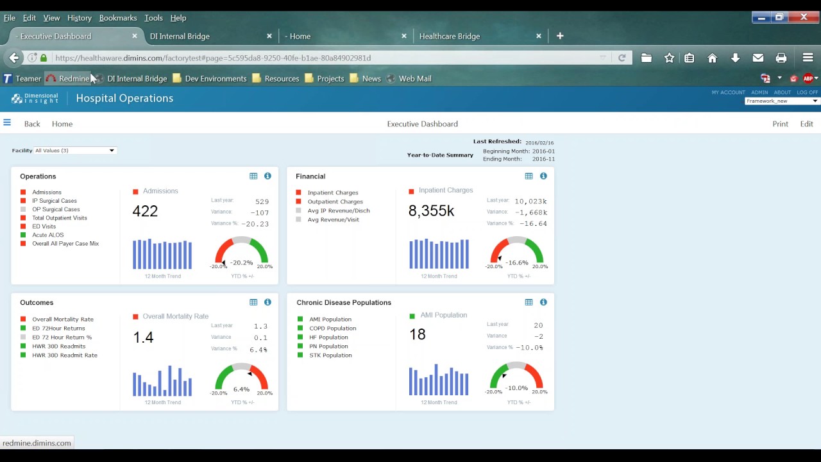Reload the page with refresh icon
The height and width of the screenshot is (462, 821).
(x=622, y=58)
